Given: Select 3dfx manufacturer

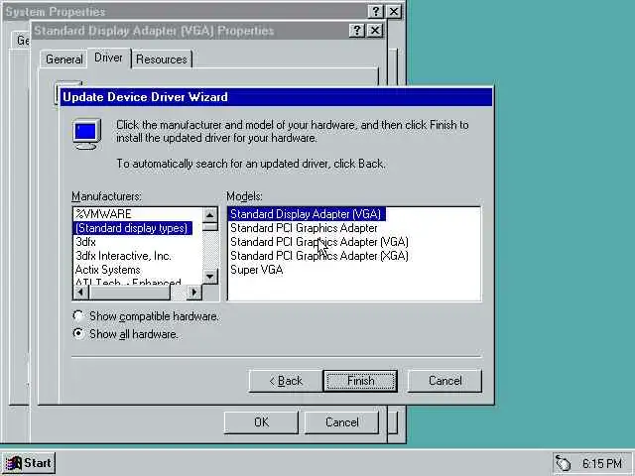Looking at the screenshot, I should point(86,242).
